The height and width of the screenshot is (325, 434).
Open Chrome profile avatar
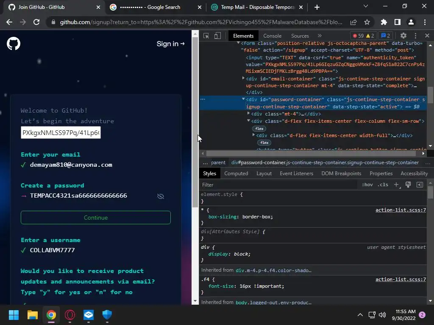point(411,22)
